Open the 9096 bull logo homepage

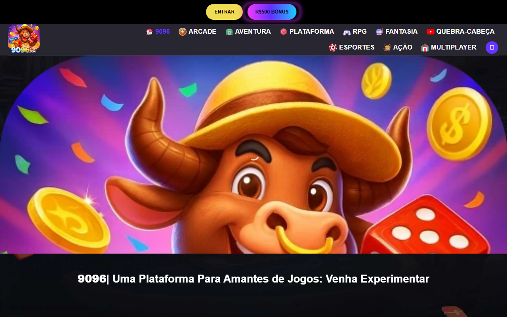coord(24,39)
